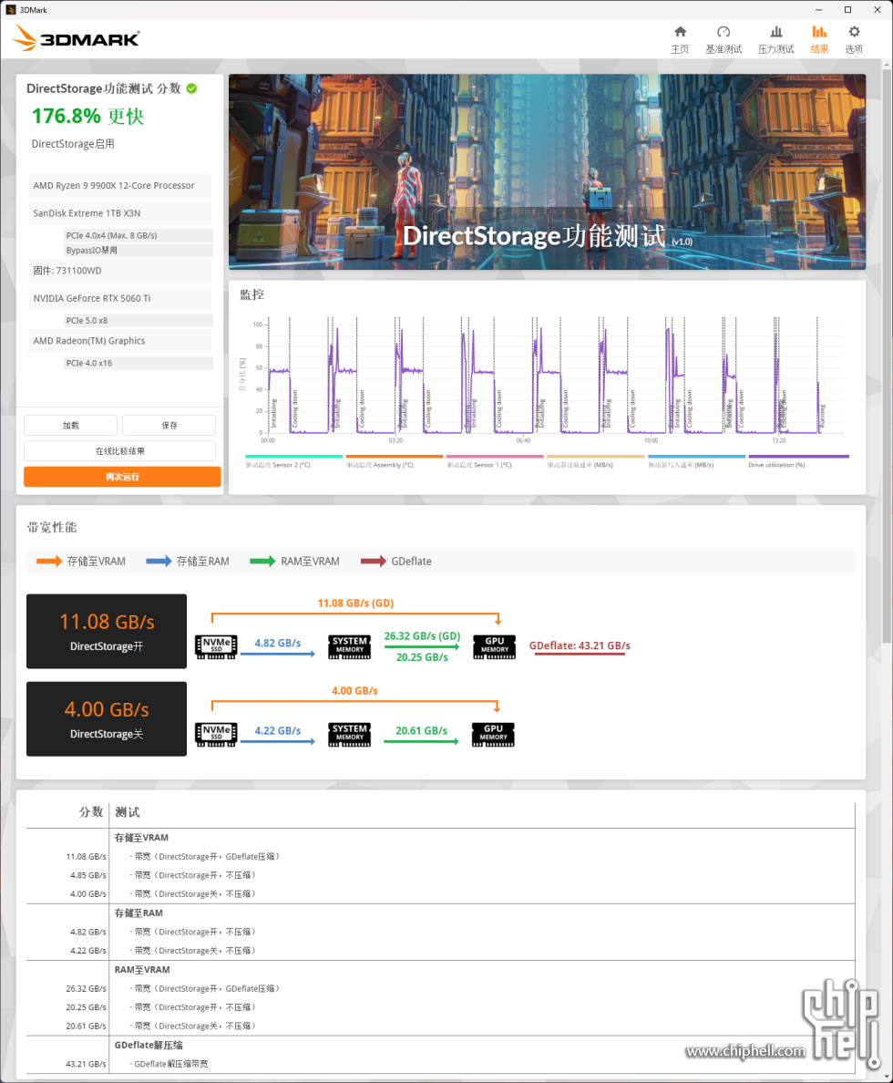Click the 3DMark app icon in the title bar
The height and width of the screenshot is (1083, 893).
pos(10,10)
